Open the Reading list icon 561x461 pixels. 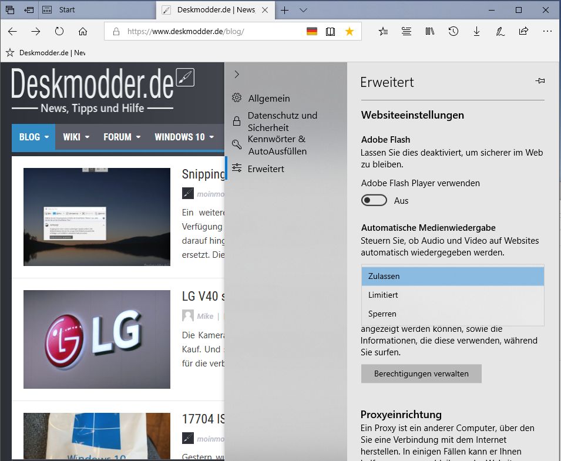(x=407, y=32)
